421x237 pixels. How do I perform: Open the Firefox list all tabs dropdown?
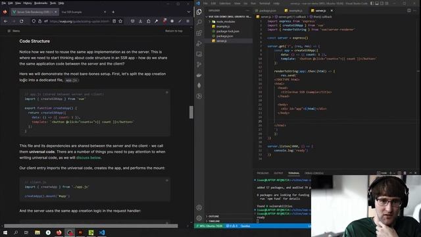click(x=189, y=12)
